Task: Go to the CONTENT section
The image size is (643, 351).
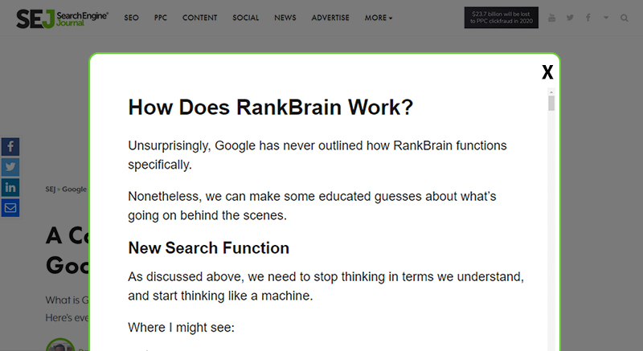Action: [199, 18]
